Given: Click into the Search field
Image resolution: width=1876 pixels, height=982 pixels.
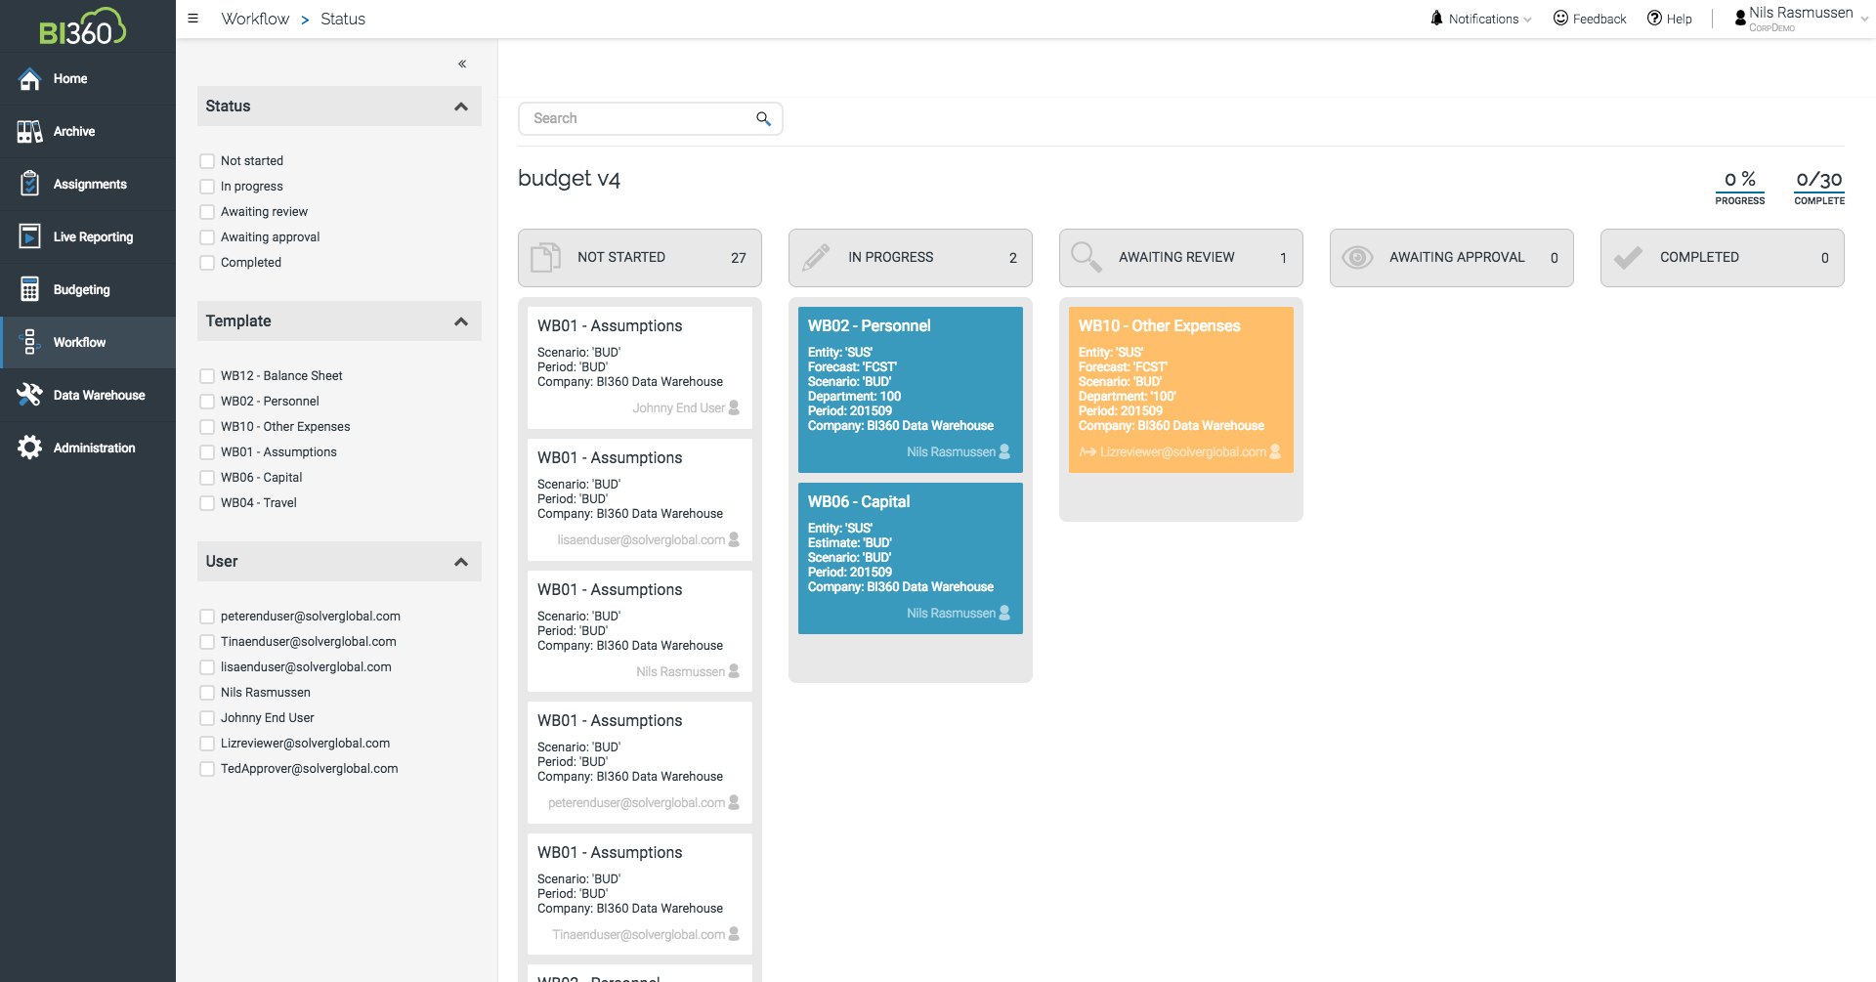Looking at the screenshot, I should 640,119.
